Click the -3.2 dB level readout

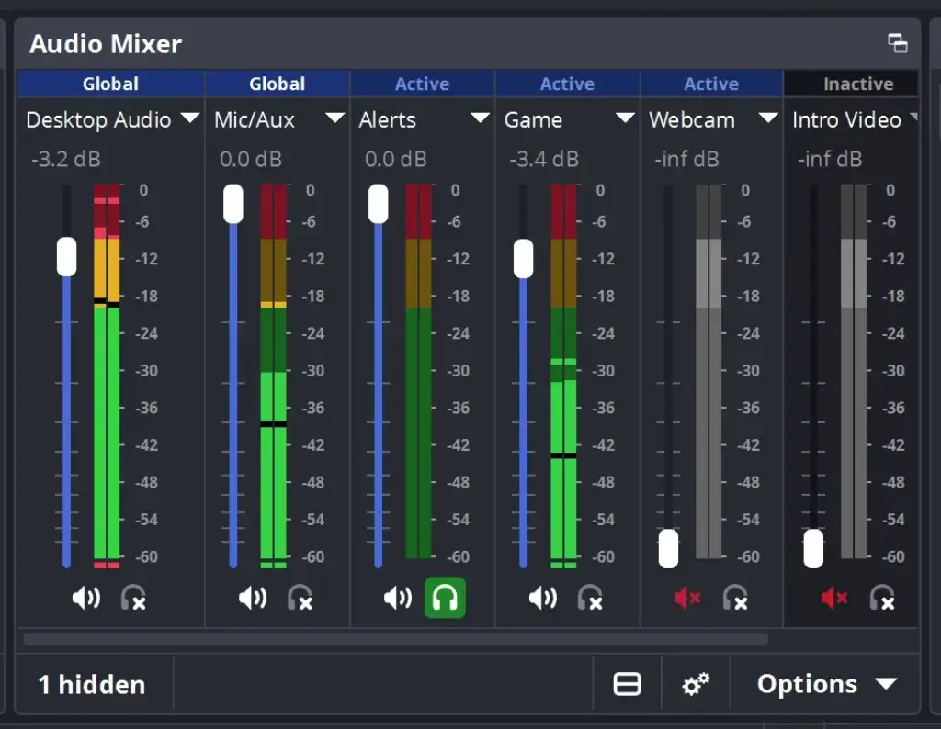(x=66, y=159)
